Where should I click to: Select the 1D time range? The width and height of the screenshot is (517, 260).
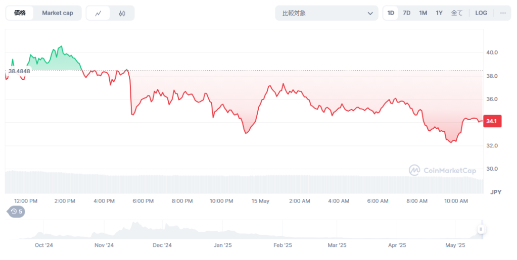pyautogui.click(x=391, y=13)
